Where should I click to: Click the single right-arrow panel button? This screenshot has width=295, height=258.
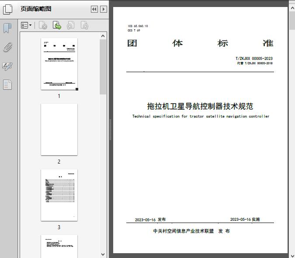click(104, 9)
